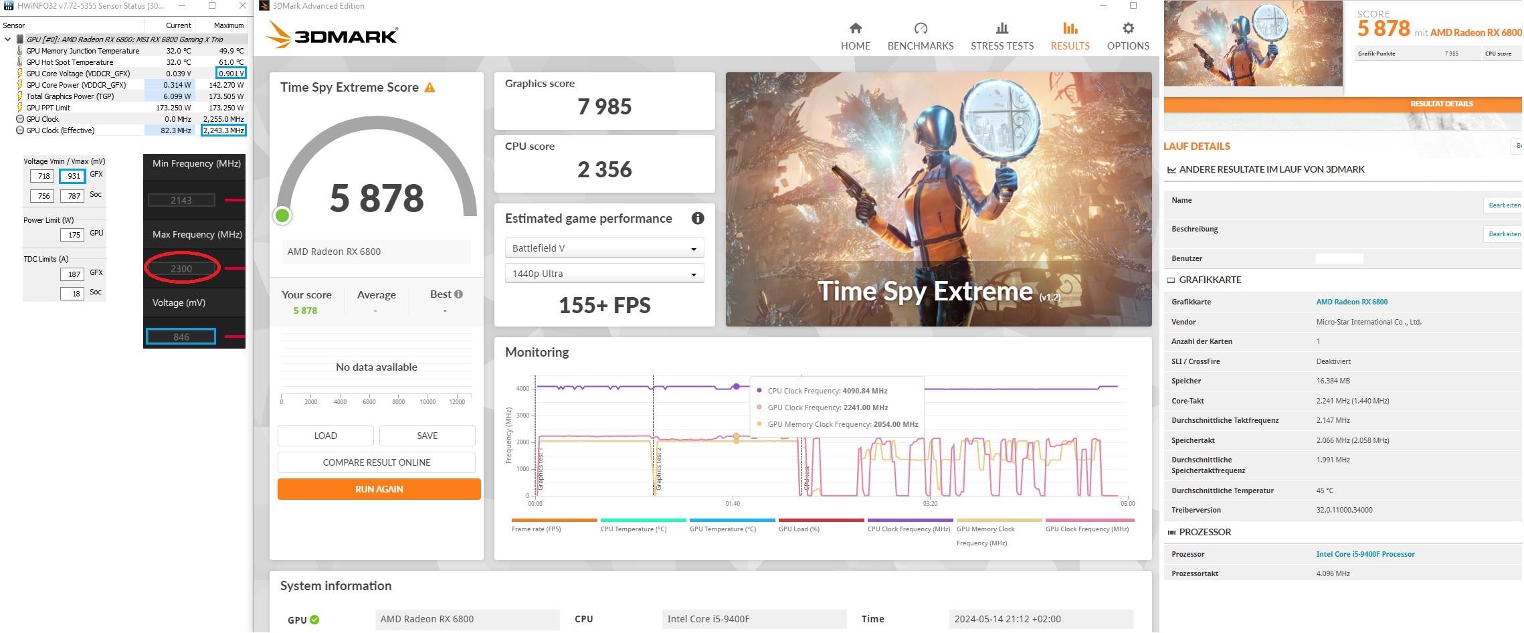
Task: Click purple marker on CPU clock graph line
Action: point(737,386)
